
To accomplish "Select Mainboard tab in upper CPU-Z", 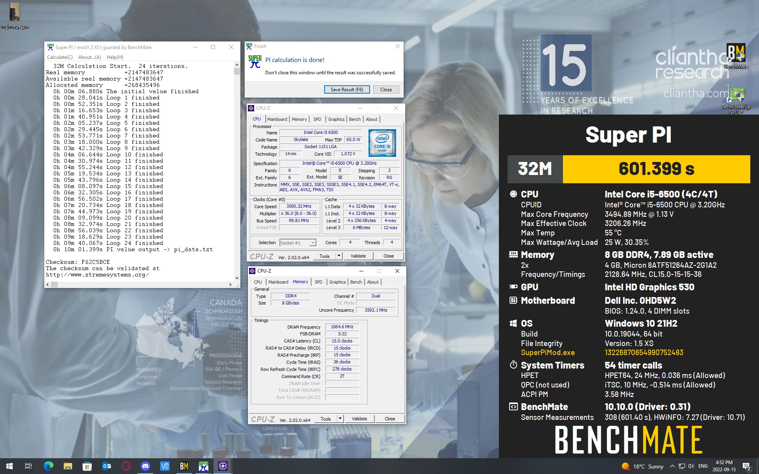I will 277,119.
